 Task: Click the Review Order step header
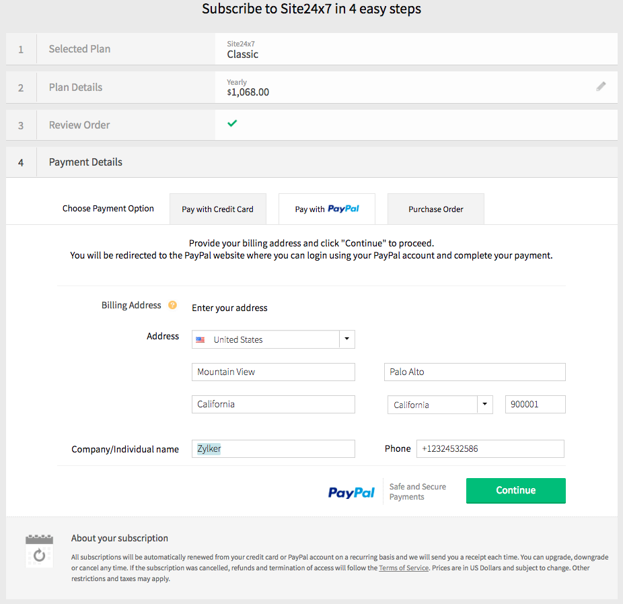pyautogui.click(x=79, y=125)
